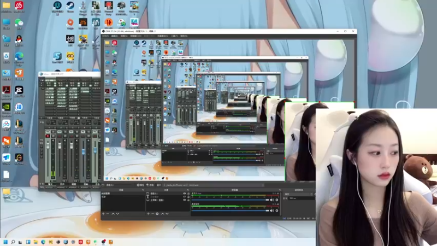437x246 pixels.
Task: Toggle lock on the display capture source row
Action: (188, 200)
